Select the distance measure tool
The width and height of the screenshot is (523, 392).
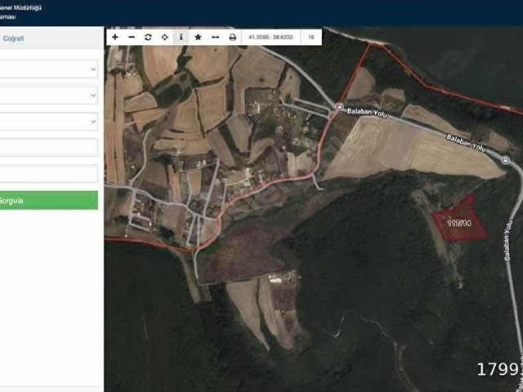click(x=215, y=37)
